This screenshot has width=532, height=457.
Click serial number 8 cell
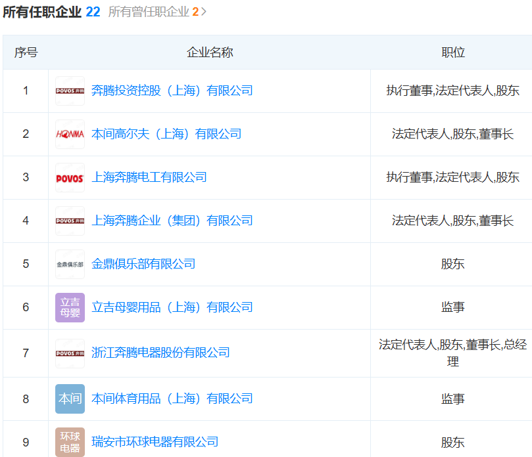pos(26,399)
